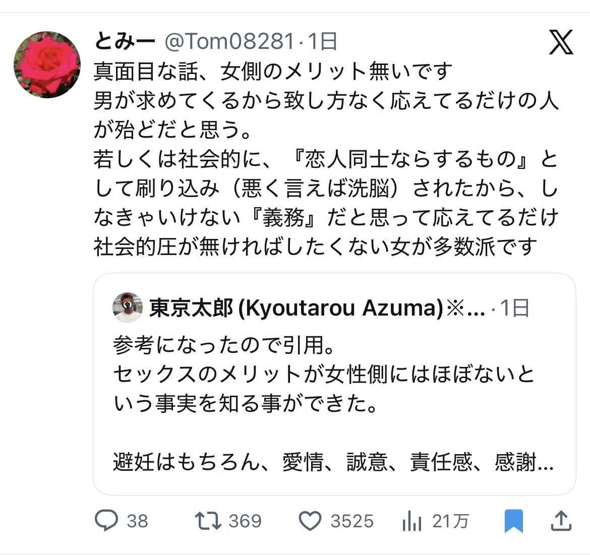
Task: Tap the share upload icon
Action: [562, 521]
